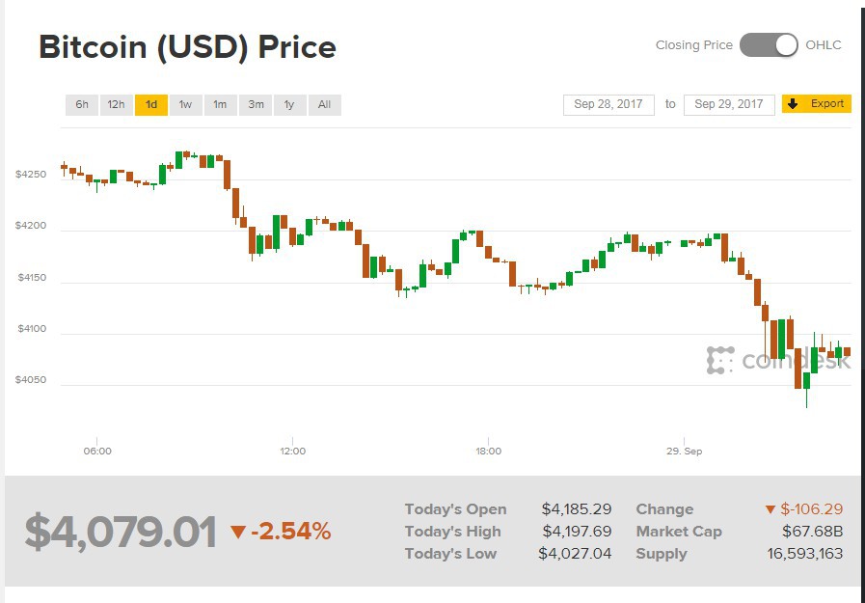Click the Bitcoin (USD) Price heading
The width and height of the screenshot is (865, 603).
(x=187, y=47)
